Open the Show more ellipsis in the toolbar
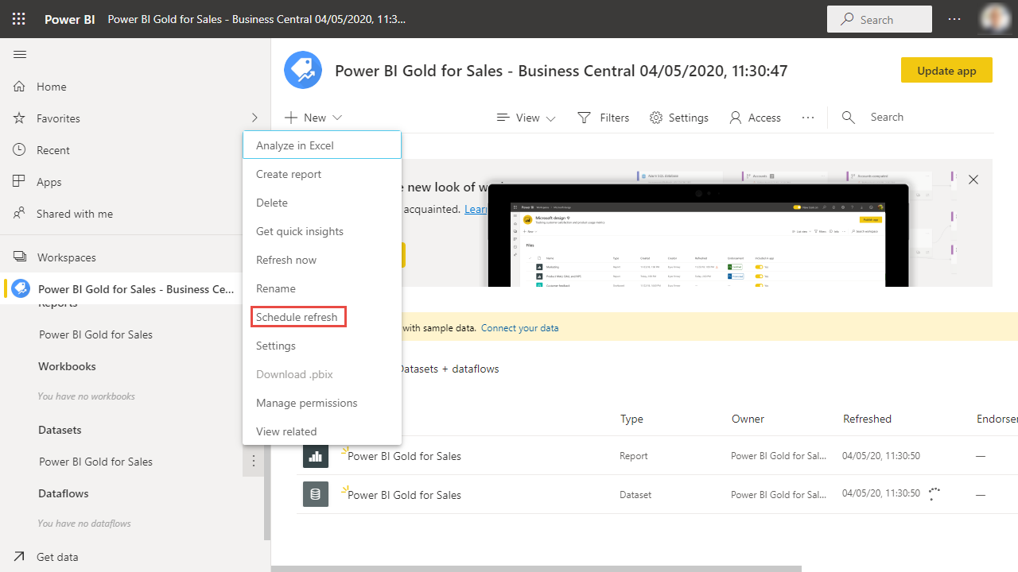This screenshot has width=1018, height=572. [807, 117]
